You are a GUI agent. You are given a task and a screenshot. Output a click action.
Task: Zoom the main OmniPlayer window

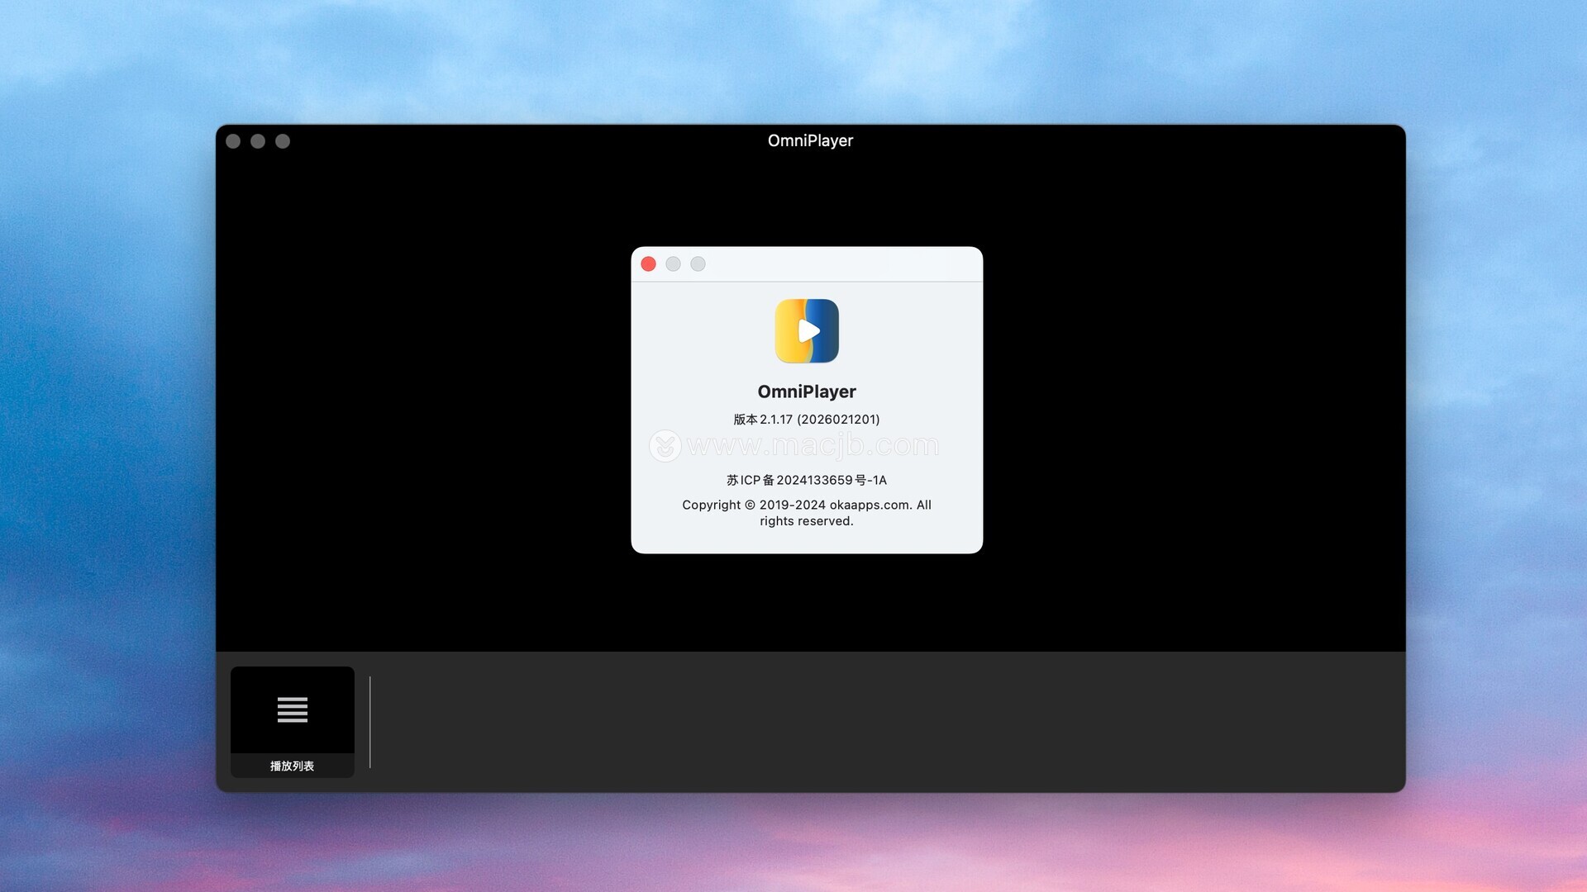point(283,141)
